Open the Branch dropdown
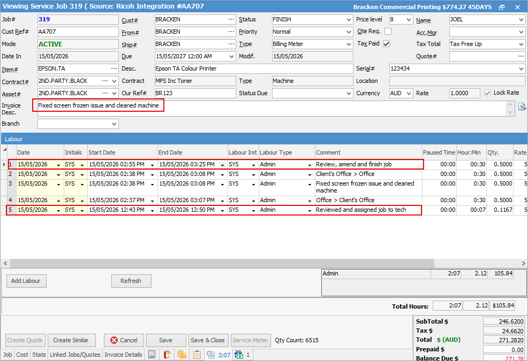The width and height of the screenshot is (528, 361). coord(114,124)
